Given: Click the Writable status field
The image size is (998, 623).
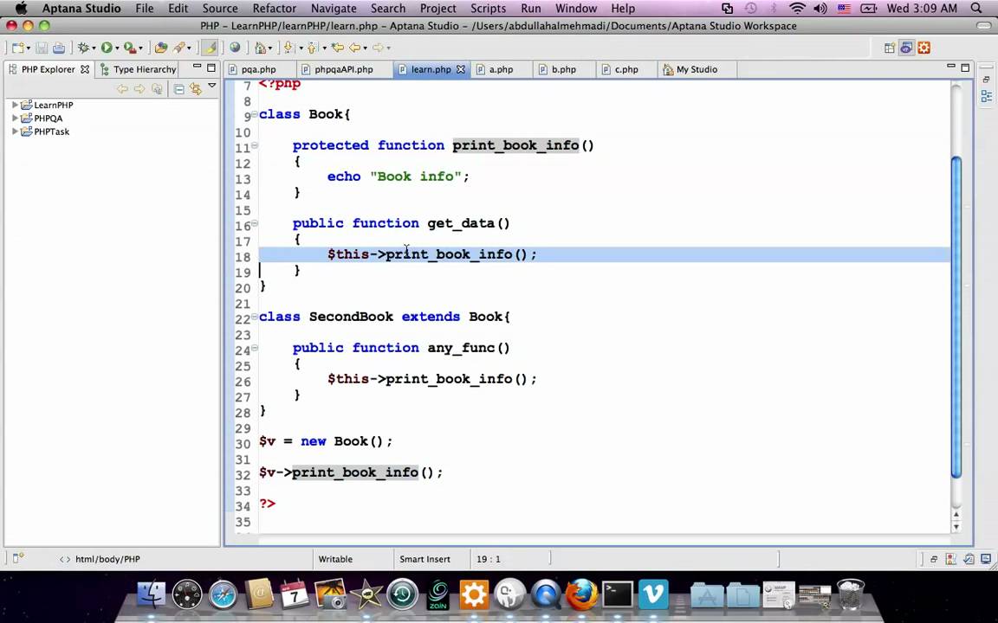Looking at the screenshot, I should pos(335,559).
